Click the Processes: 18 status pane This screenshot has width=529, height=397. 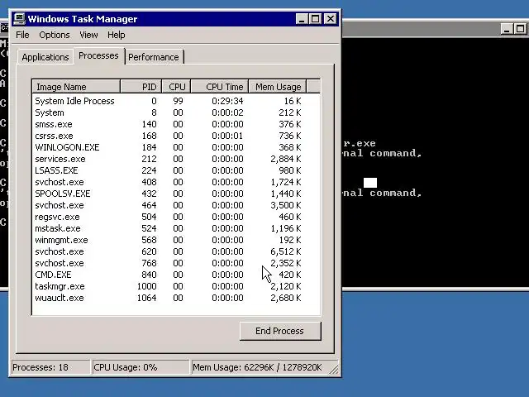point(50,367)
